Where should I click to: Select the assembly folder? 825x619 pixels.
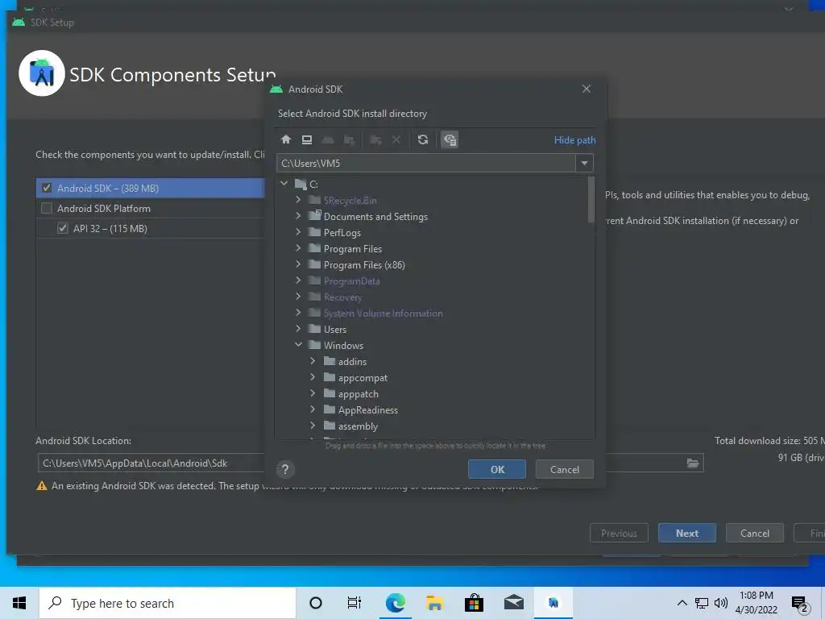[358, 426]
